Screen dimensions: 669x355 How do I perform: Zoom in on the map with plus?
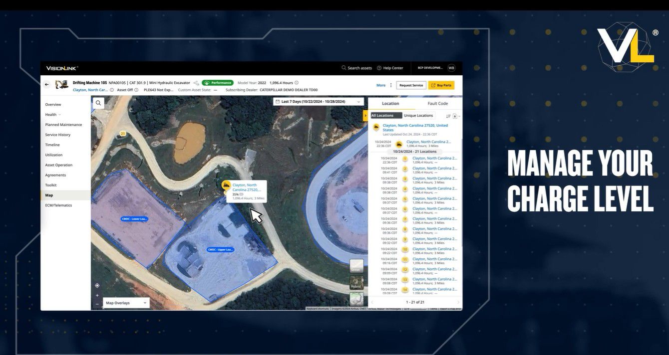click(97, 295)
